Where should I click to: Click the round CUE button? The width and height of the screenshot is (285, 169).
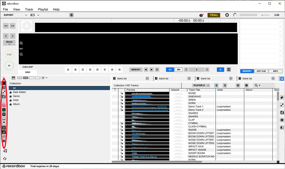[x=9, y=54]
